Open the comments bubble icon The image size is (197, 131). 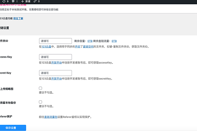pyautogui.click(x=14, y=1)
